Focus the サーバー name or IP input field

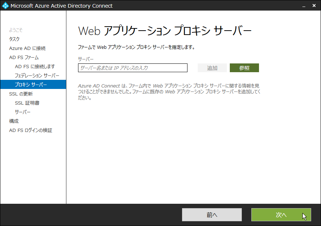pyautogui.click(x=132, y=68)
